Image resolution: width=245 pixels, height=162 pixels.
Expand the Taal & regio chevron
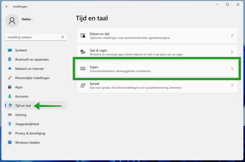click(232, 52)
